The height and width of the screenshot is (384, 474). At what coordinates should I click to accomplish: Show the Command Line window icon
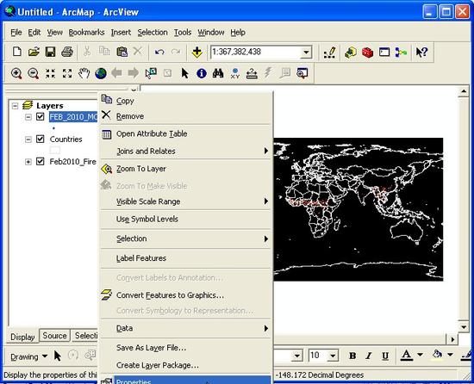[384, 53]
